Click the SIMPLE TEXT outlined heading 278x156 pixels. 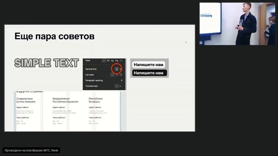[x=46, y=63]
